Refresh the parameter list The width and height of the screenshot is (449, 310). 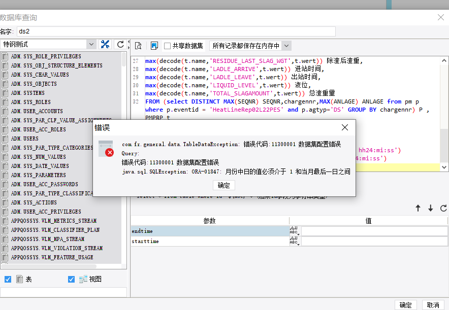coord(443,208)
